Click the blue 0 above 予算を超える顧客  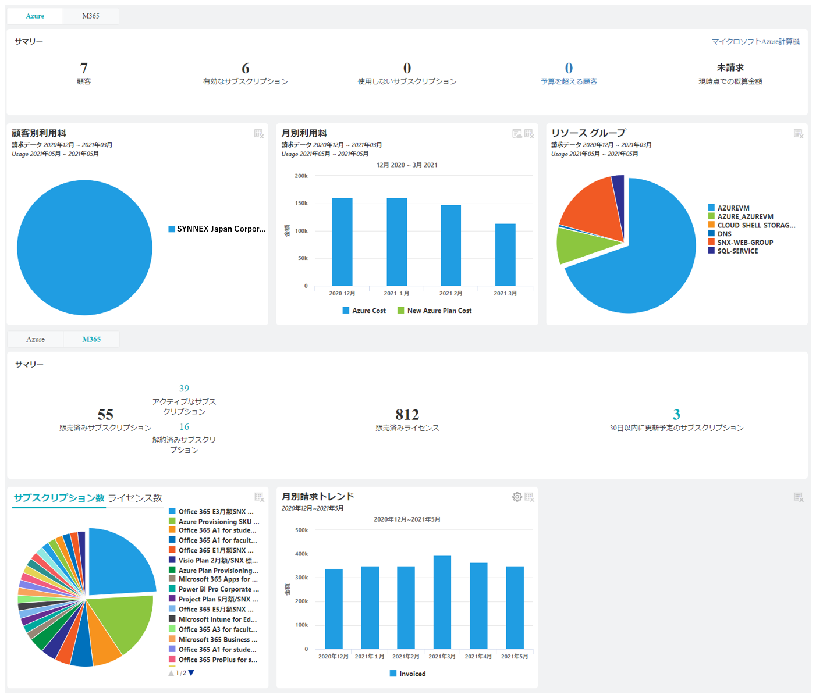click(x=569, y=68)
